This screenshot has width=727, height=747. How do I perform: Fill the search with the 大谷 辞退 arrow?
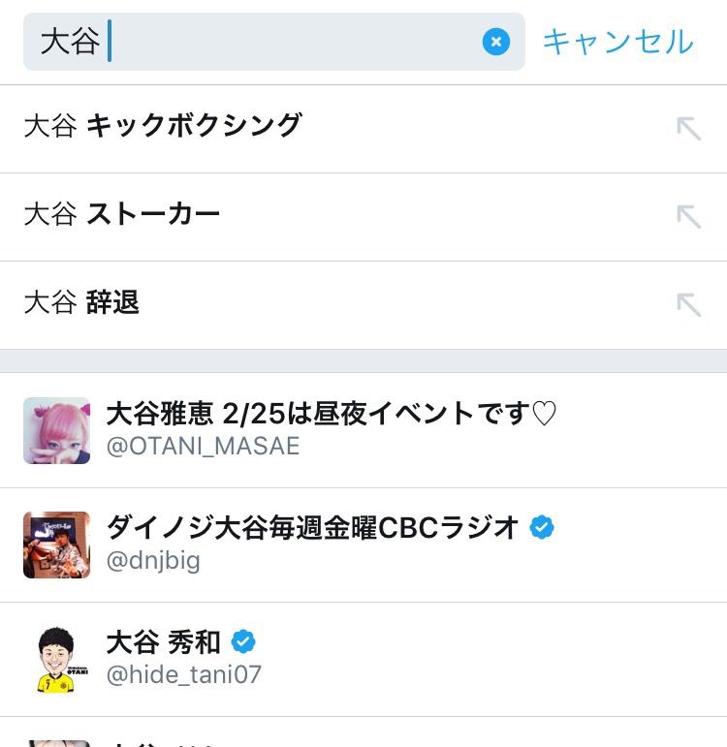[689, 305]
